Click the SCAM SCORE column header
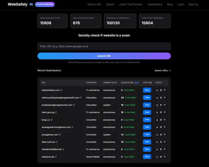 (x=127, y=83)
